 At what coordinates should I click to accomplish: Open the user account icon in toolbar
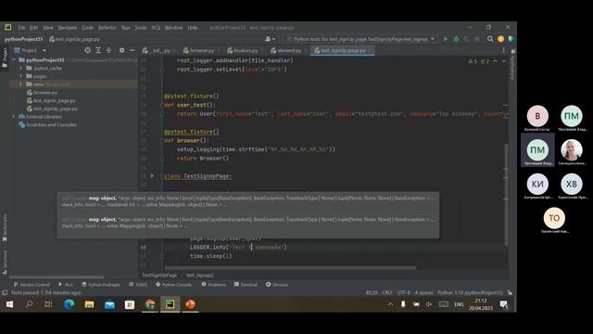coord(270,39)
